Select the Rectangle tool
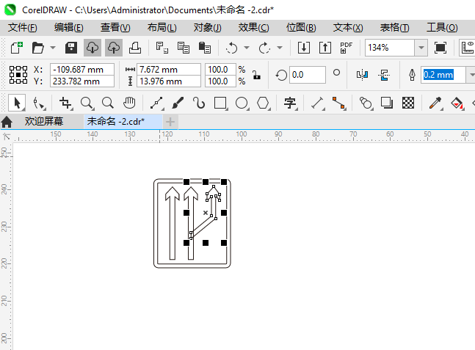The image size is (475, 350). coord(220,103)
